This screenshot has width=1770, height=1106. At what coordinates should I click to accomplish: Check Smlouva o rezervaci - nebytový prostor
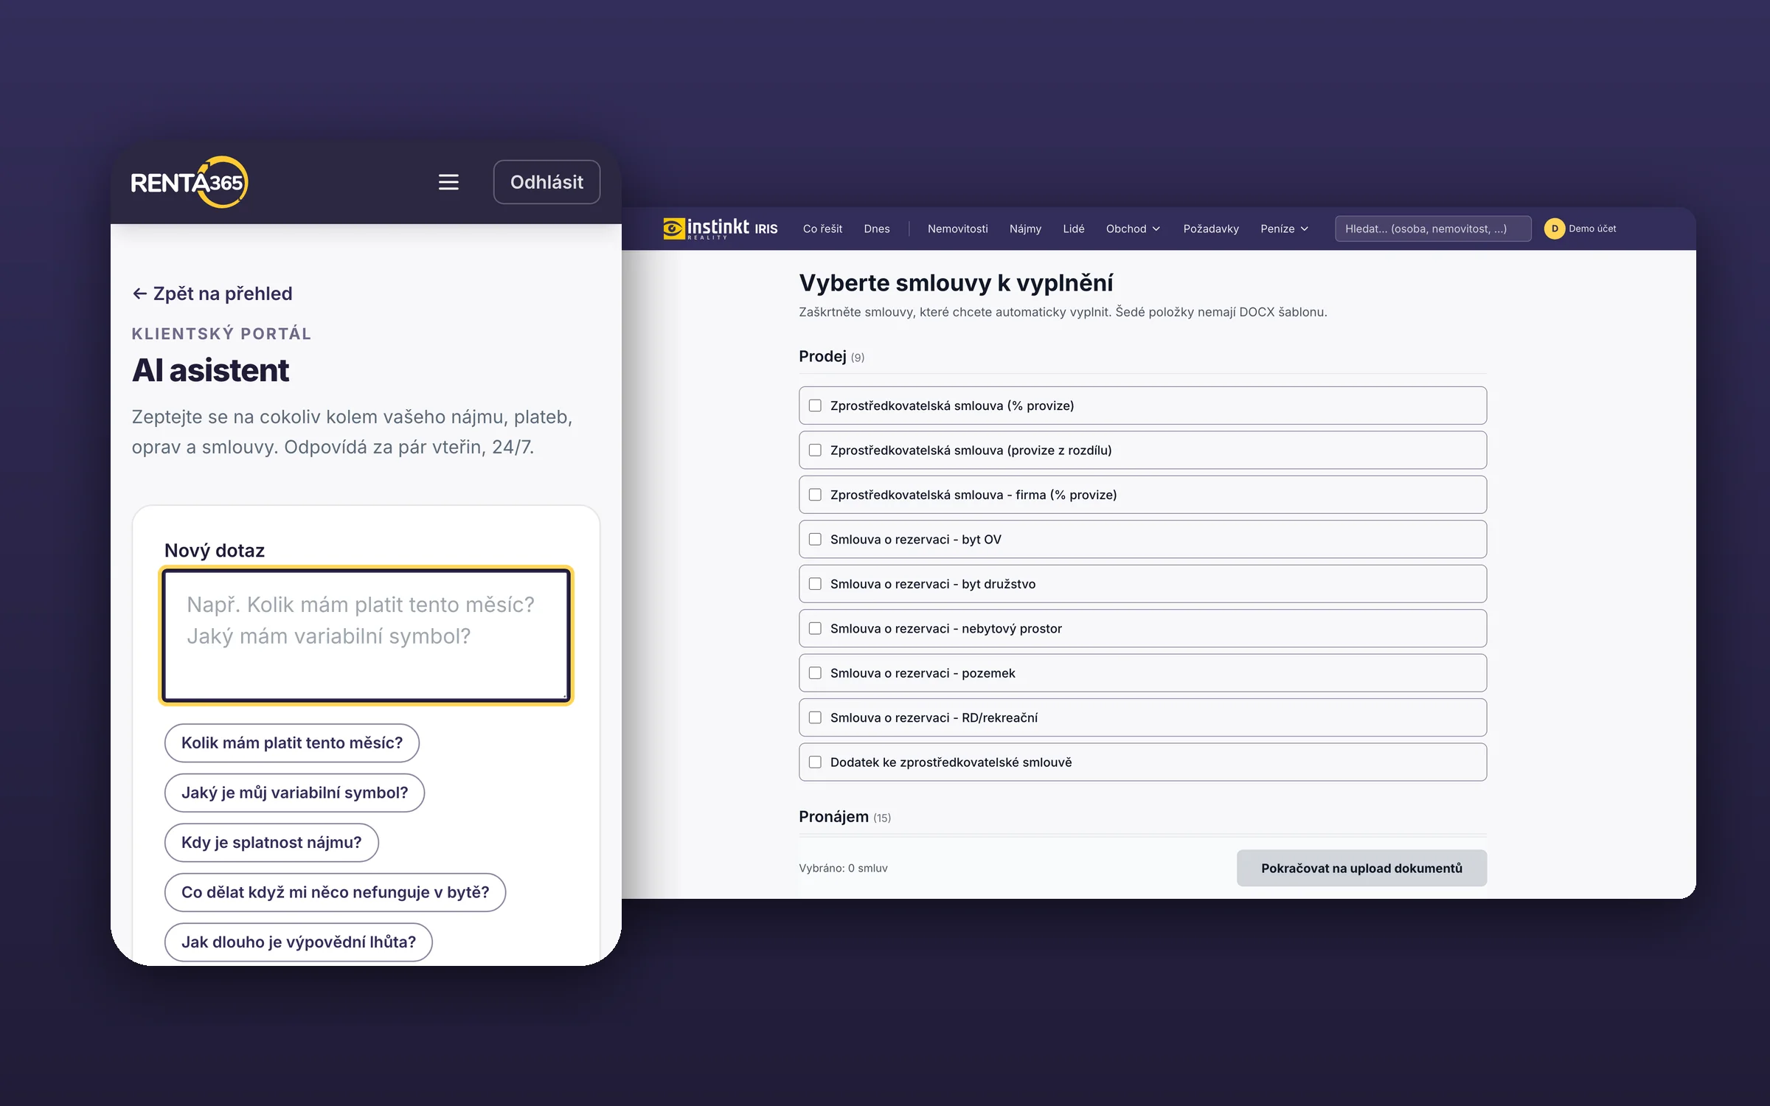(x=815, y=628)
